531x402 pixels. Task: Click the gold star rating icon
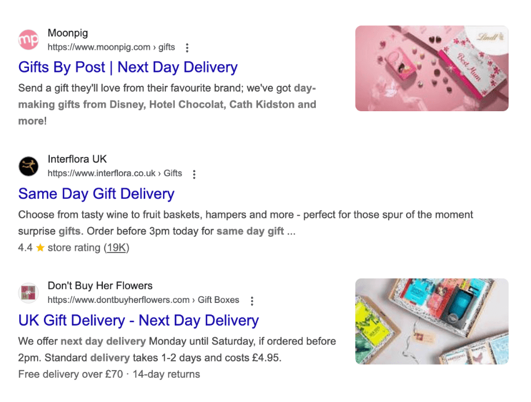point(40,248)
